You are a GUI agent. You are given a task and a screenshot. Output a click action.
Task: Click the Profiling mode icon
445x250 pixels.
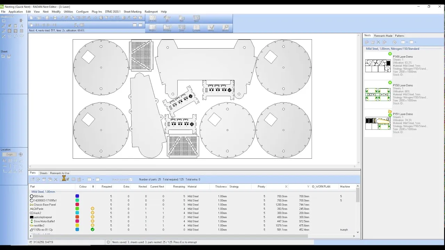click(167, 28)
